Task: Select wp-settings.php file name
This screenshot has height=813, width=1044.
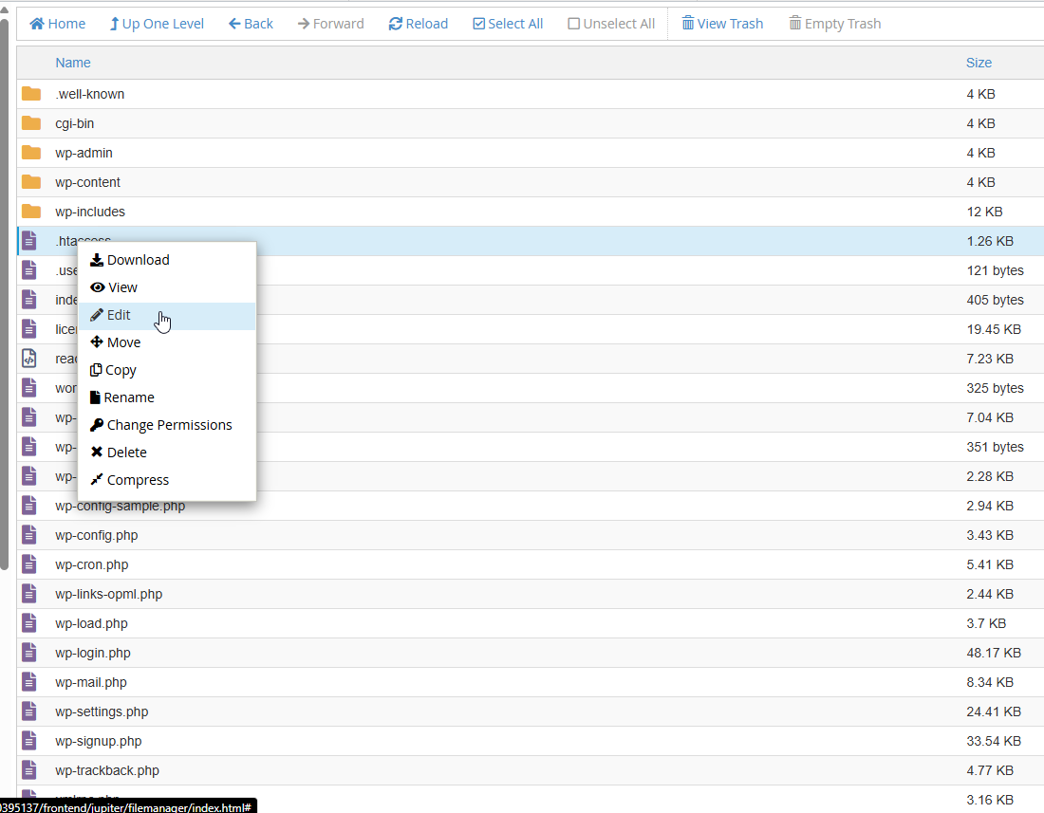Action: click(102, 711)
